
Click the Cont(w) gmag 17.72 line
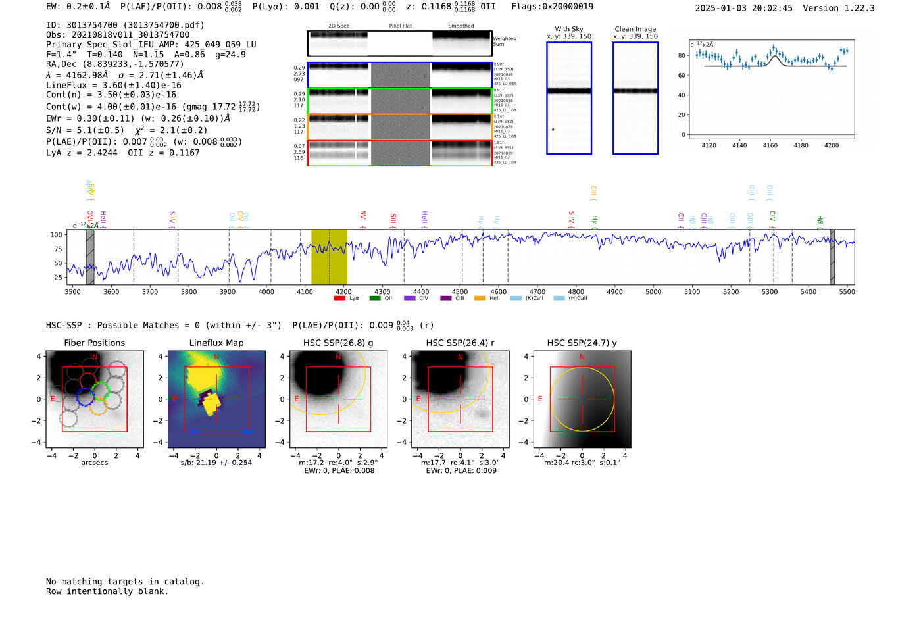153,107
